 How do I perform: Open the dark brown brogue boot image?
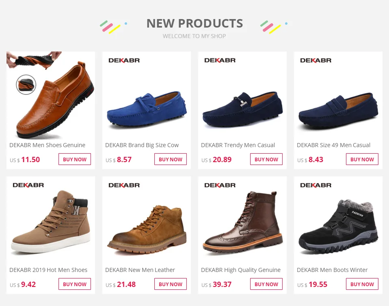click(x=242, y=220)
